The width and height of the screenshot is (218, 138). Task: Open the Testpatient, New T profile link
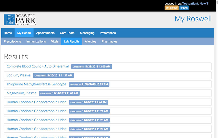pos(195,4)
